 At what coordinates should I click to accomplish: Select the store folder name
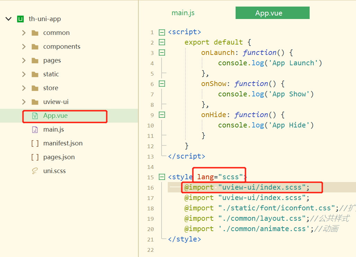51,88
